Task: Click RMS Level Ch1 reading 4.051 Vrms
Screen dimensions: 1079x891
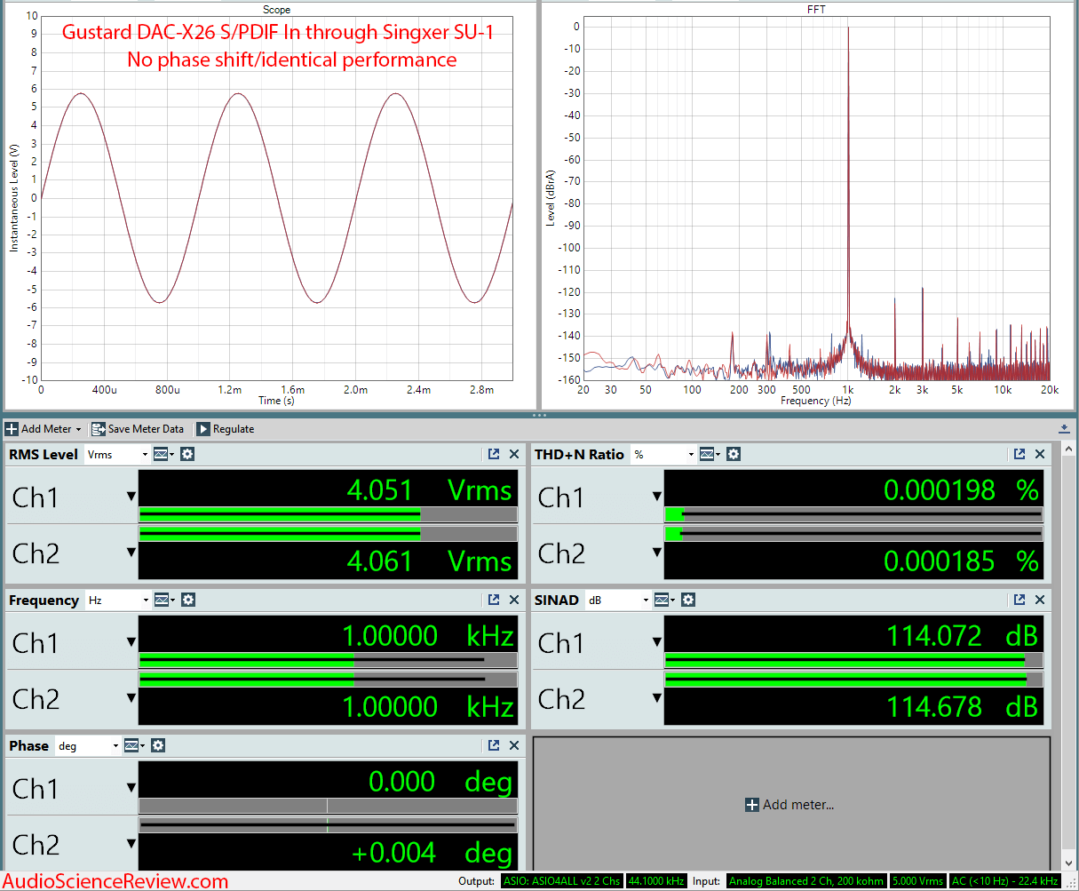Action: (430, 490)
